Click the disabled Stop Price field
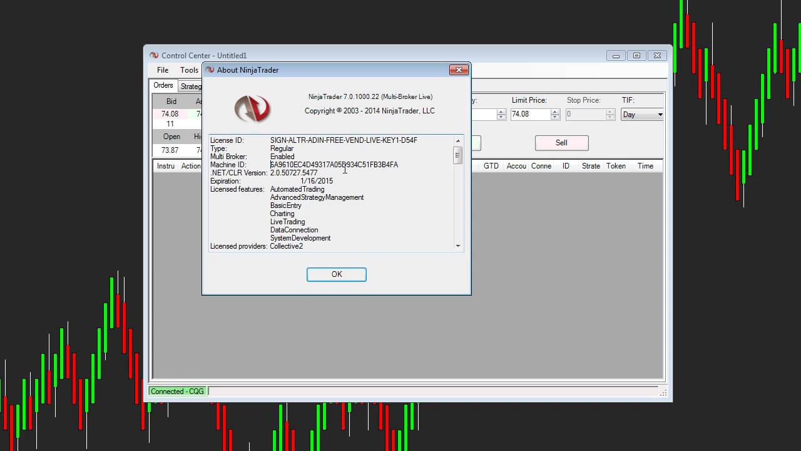Image resolution: width=801 pixels, height=451 pixels. click(586, 115)
